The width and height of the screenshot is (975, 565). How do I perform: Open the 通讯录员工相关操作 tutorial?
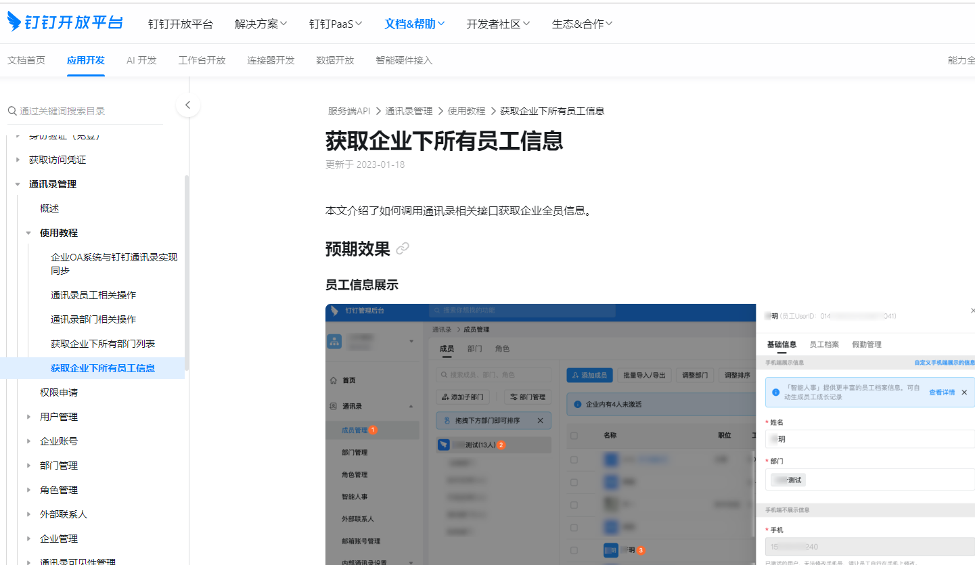(x=93, y=295)
